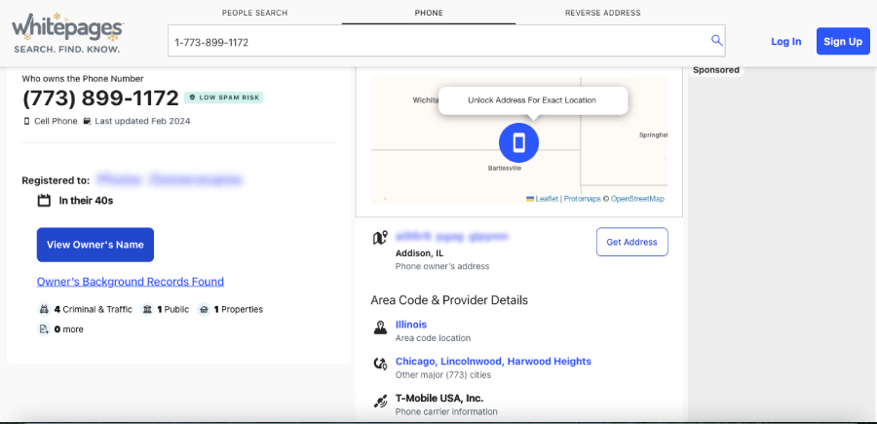The image size is (877, 424).
Task: Click View Owner's Name button
Action: pyautogui.click(x=95, y=245)
